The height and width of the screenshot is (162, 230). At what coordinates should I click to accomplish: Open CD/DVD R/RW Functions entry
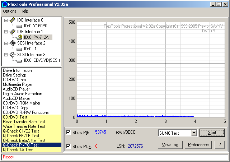pyautogui.click(x=26, y=112)
